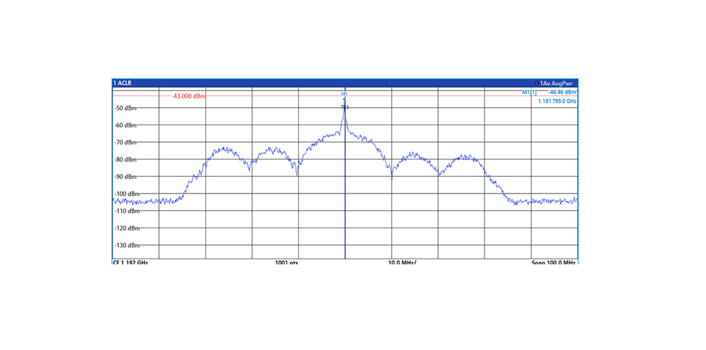Click marker frequency 1.191 795 0 GHz
This screenshot has height=350, width=706.
coord(558,102)
